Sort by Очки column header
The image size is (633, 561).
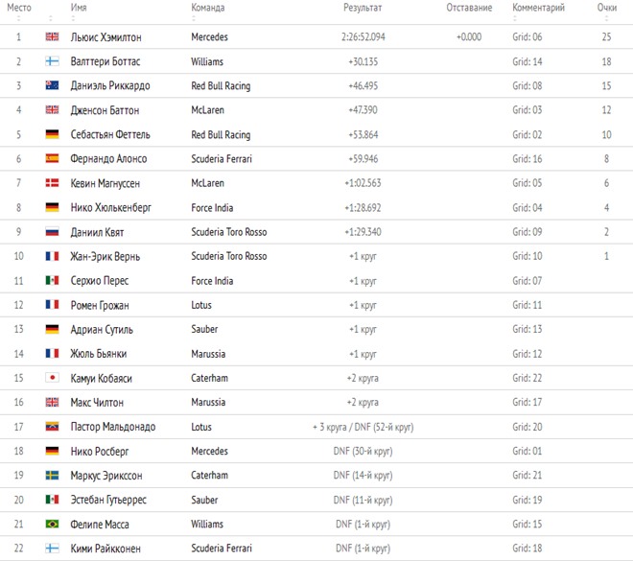tap(606, 8)
